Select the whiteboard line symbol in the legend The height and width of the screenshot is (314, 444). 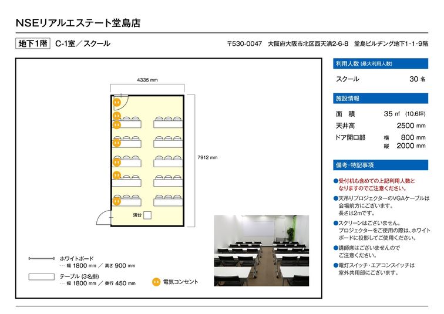(x=41, y=259)
